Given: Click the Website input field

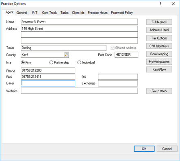Looking at the screenshot, I should 79,91.
